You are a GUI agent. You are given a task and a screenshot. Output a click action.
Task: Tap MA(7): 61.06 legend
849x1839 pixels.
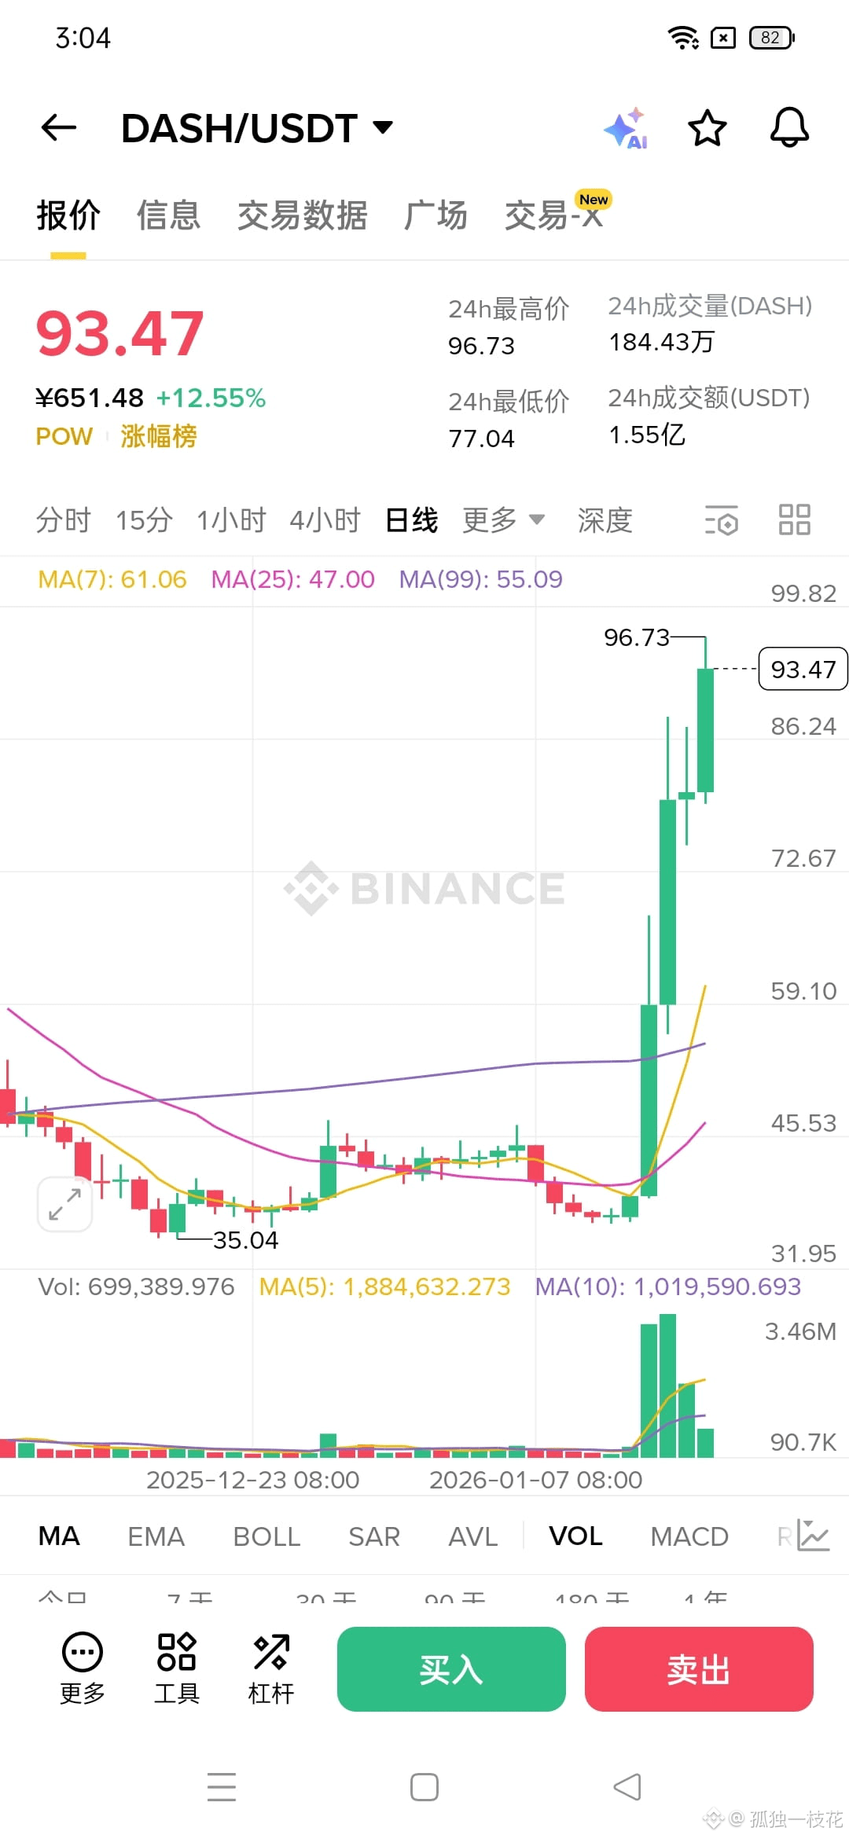click(x=112, y=579)
